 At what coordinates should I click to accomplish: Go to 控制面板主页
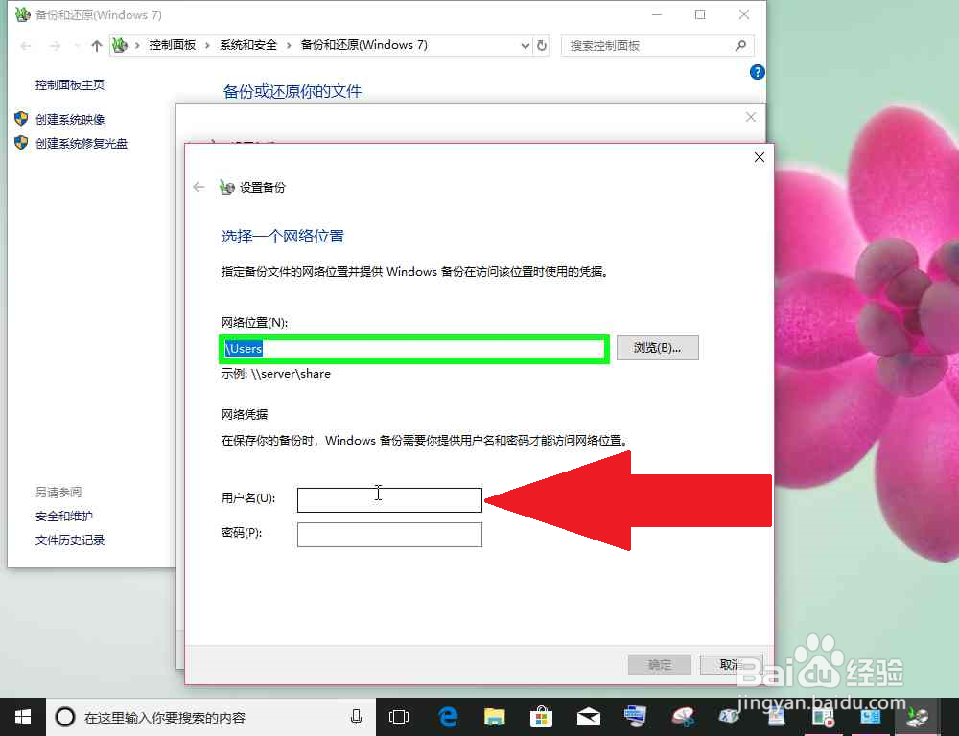tap(70, 85)
